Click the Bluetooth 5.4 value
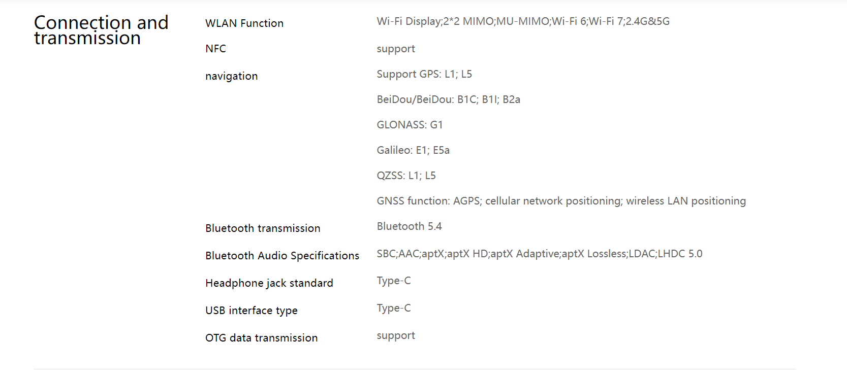847x375 pixels. point(409,226)
